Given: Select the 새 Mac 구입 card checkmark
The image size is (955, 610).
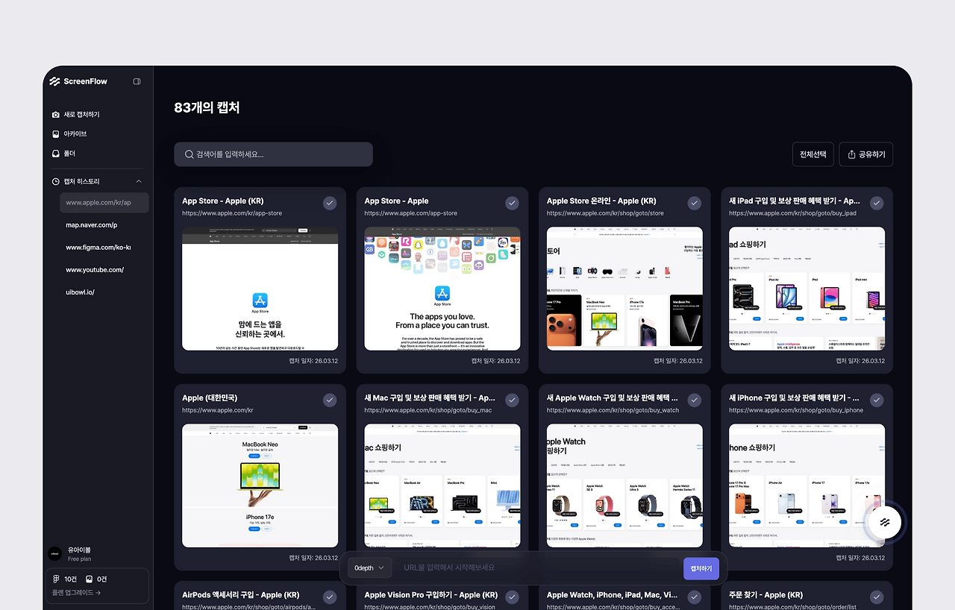Looking at the screenshot, I should (x=512, y=400).
